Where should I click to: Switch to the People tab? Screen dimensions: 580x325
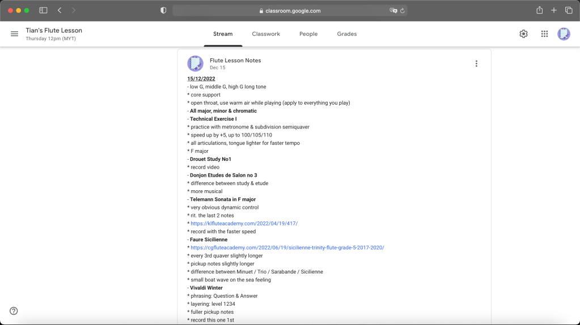click(x=308, y=34)
